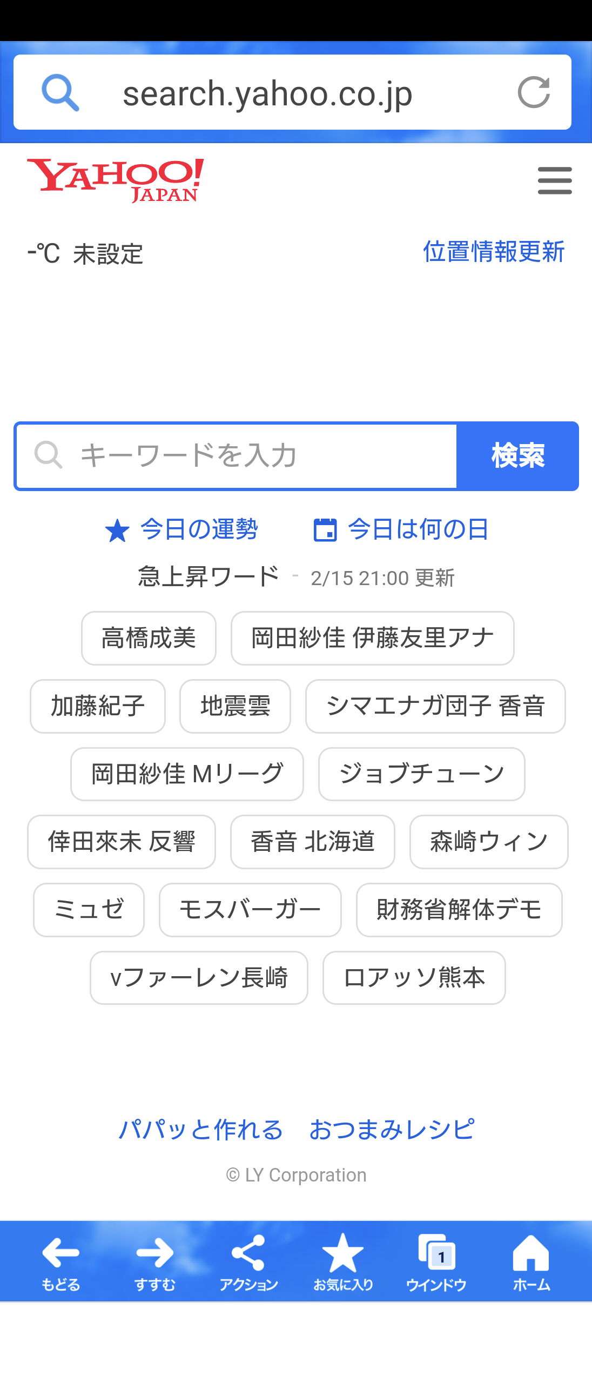Image resolution: width=592 pixels, height=1383 pixels.
Task: Open 位置情報更新 link
Action: (x=494, y=252)
